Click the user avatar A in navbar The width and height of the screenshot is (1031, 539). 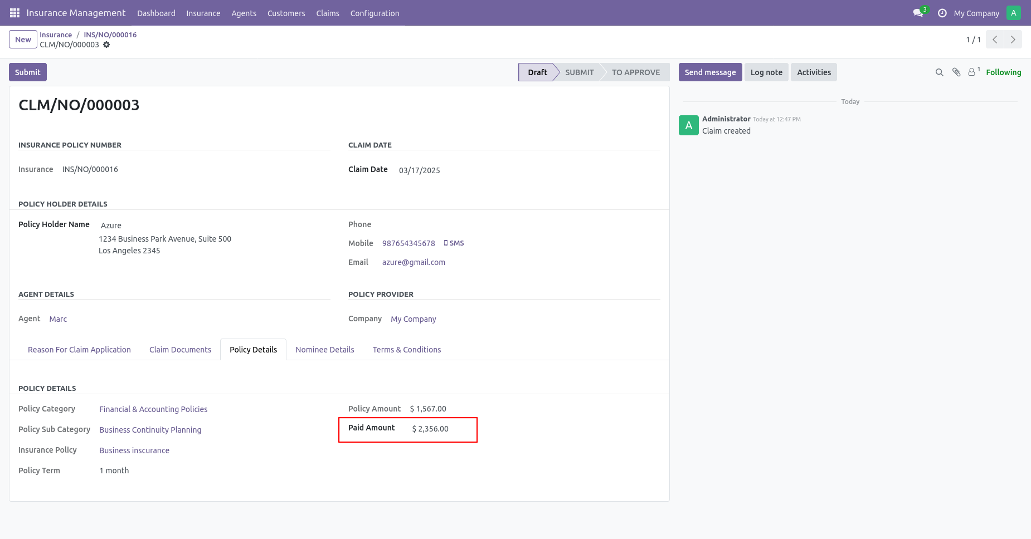tap(1014, 13)
